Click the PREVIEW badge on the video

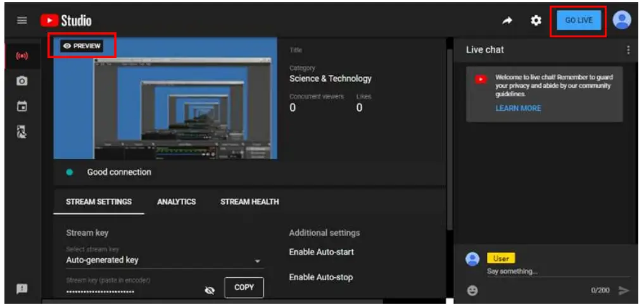82,46
